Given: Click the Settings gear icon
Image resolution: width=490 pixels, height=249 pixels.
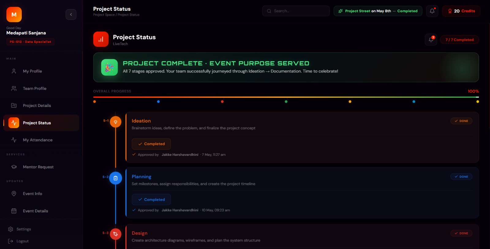Looking at the screenshot, I should pos(10,229).
